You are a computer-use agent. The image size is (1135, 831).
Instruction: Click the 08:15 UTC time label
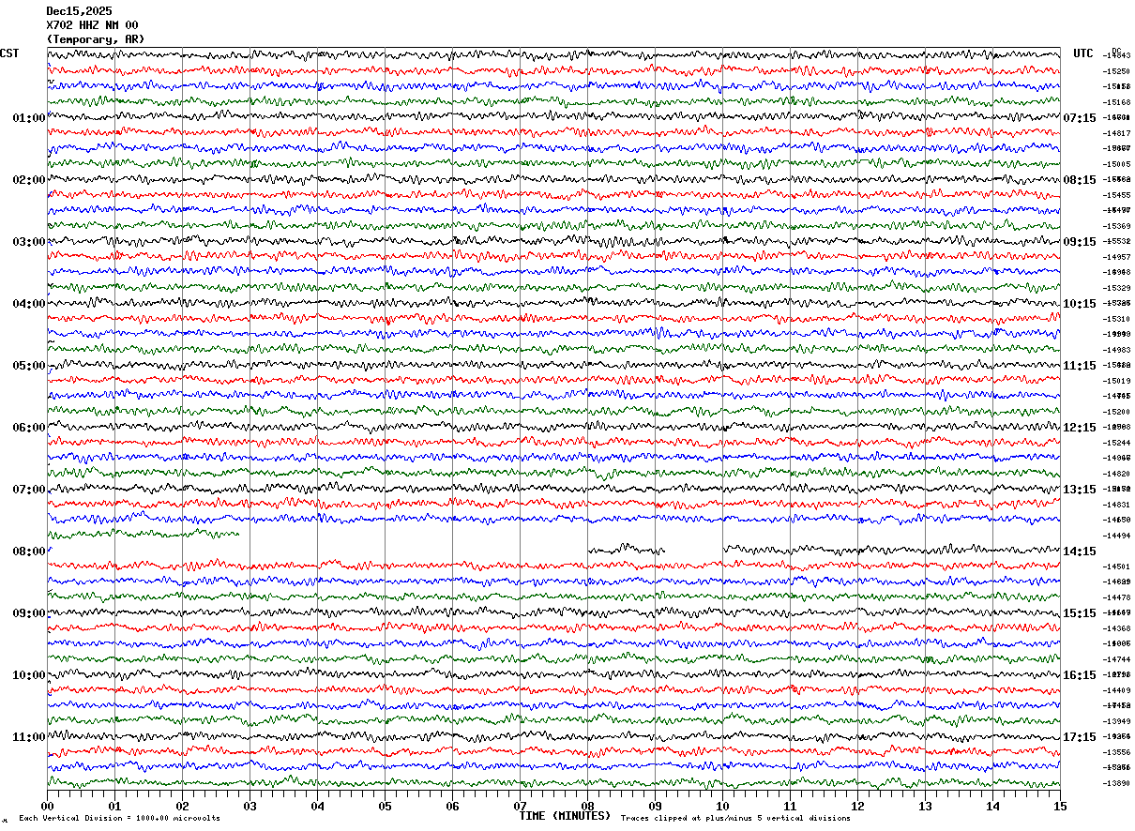[x=1080, y=180]
